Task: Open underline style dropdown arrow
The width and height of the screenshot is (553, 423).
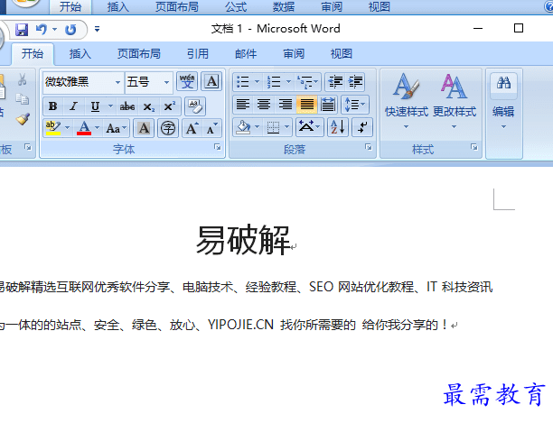Action: tap(110, 106)
